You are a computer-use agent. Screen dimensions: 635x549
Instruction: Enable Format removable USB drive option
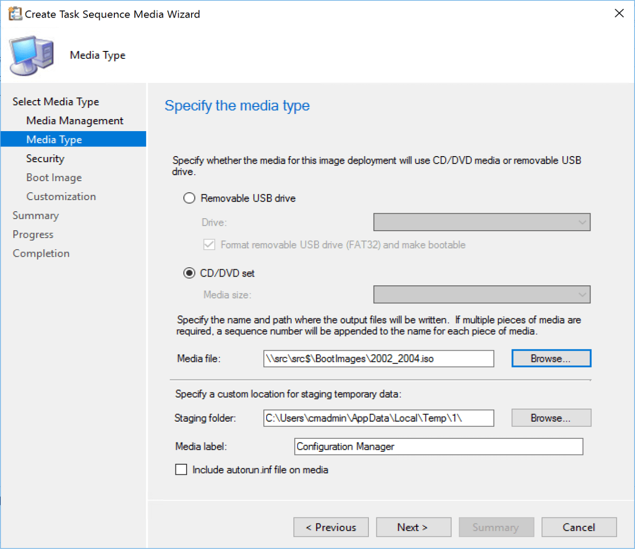tap(209, 245)
